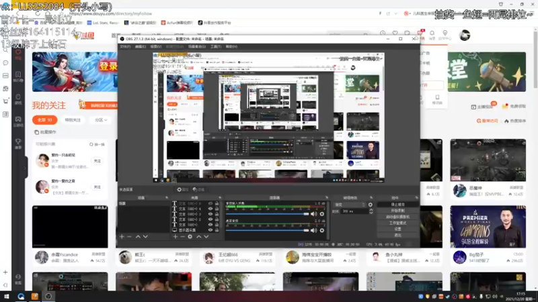This screenshot has height=302, width=538.
Task: Click 换一换 to refresh recommended streamers
Action: [x=97, y=144]
